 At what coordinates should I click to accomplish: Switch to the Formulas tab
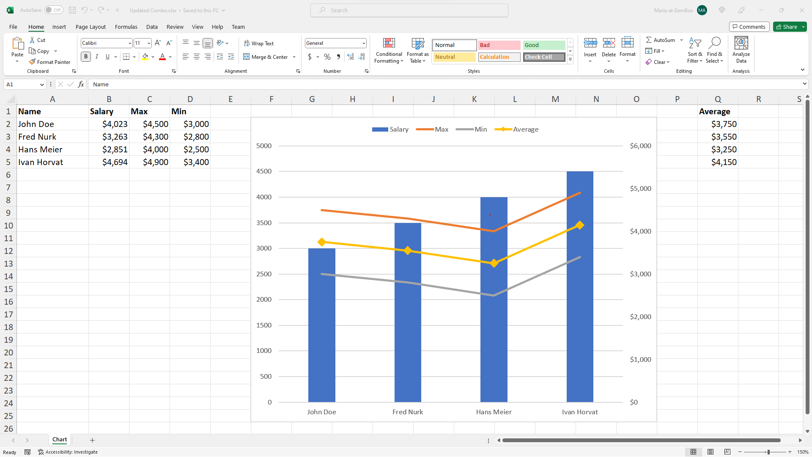126,27
